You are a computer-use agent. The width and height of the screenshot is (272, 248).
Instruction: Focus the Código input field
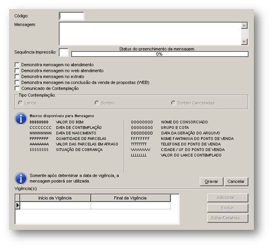pyautogui.click(x=72, y=16)
